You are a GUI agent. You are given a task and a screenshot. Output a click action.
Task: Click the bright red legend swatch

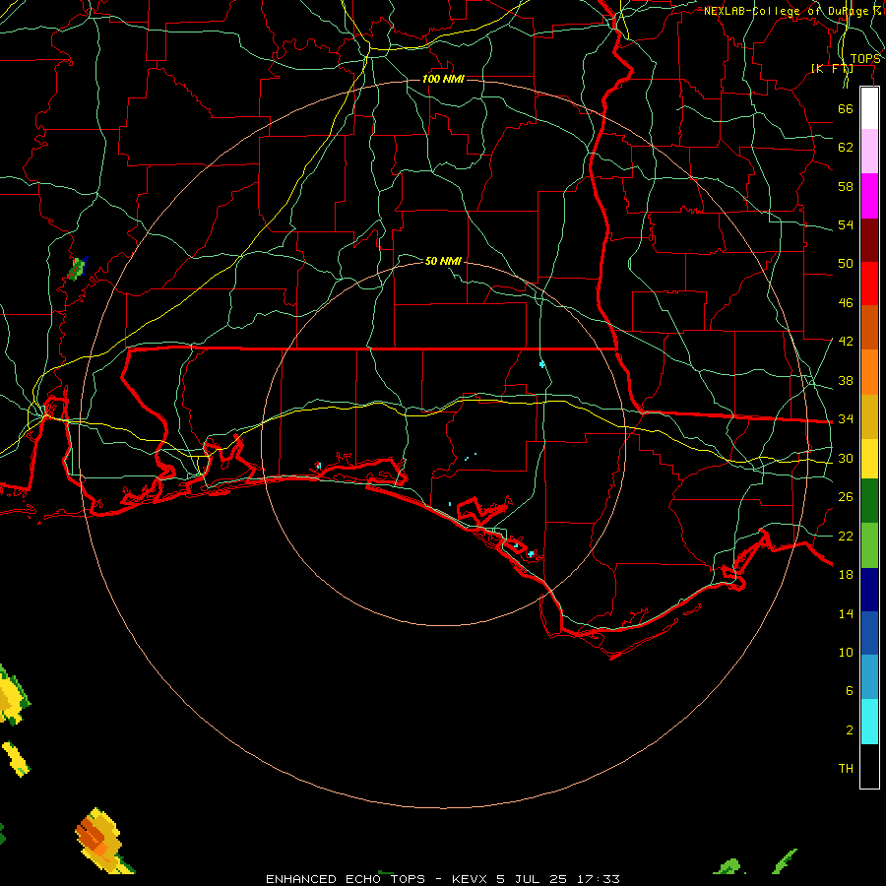[869, 284]
